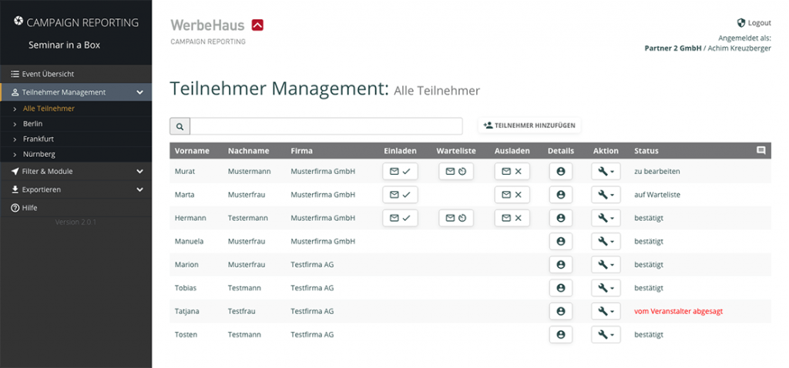789x368 pixels.
Task: Click the search magnifier icon
Action: pos(180,126)
